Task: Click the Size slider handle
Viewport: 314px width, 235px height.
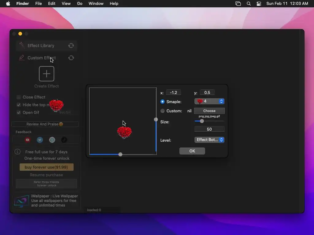Action: coord(202,121)
